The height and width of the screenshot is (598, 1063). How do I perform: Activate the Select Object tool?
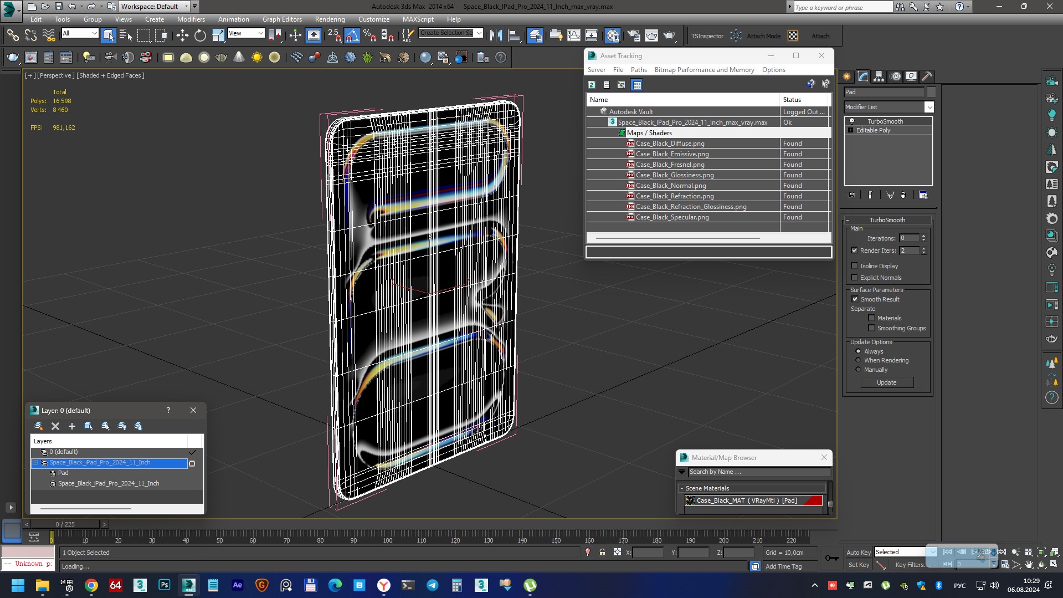[109, 36]
